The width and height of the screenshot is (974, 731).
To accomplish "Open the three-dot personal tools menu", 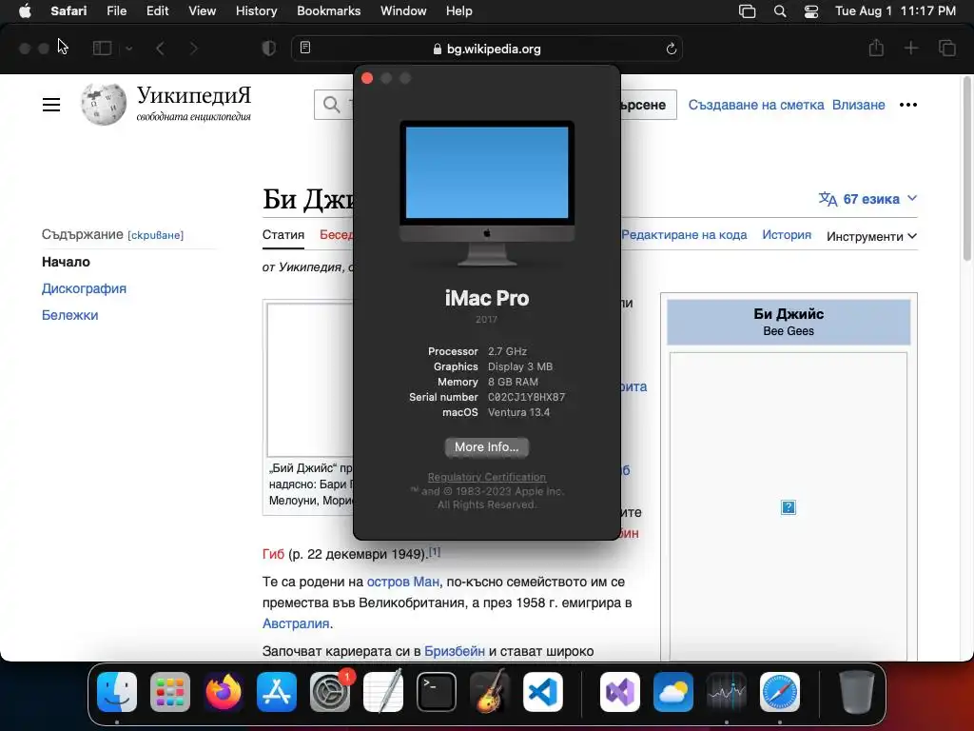I will point(908,105).
